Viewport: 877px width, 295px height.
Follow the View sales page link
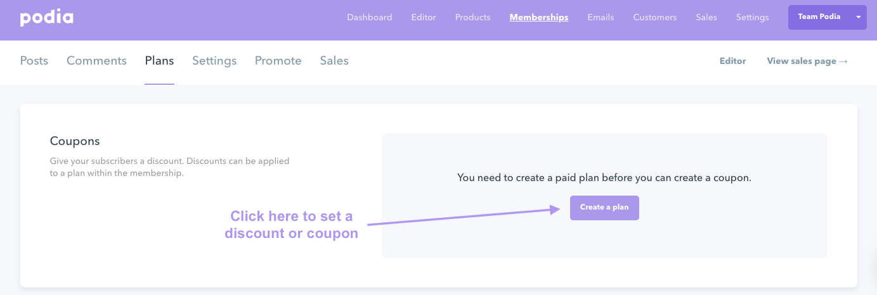point(807,61)
